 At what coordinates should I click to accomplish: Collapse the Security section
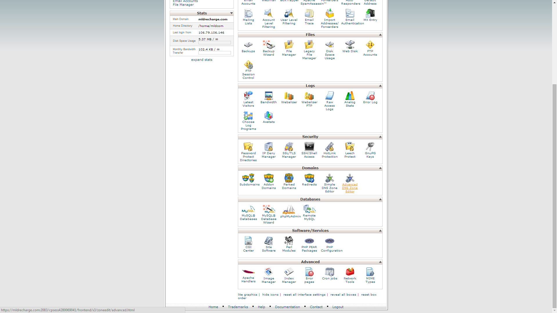point(380,137)
